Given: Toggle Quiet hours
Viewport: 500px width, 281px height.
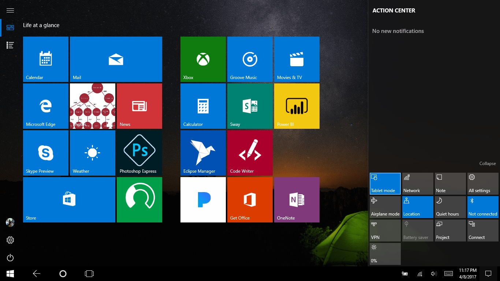Looking at the screenshot, I should tap(450, 207).
